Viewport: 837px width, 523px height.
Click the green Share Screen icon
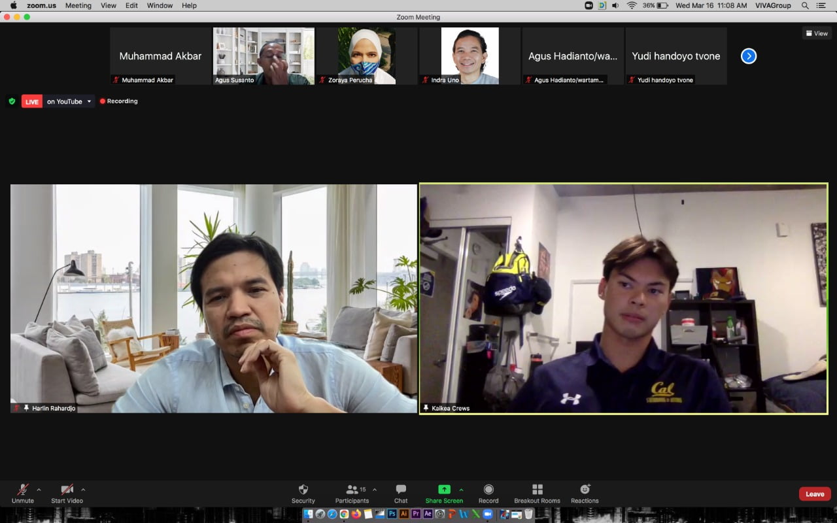(x=444, y=490)
